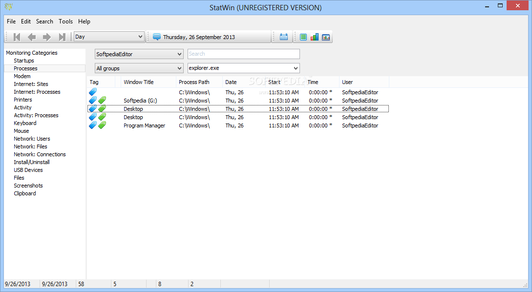Select the Program Manager window title cell
The image size is (532, 292).
tap(144, 125)
